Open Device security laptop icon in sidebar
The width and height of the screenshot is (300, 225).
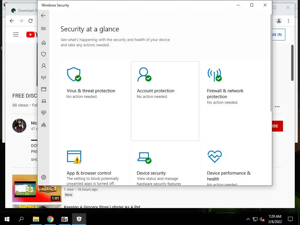(44, 101)
